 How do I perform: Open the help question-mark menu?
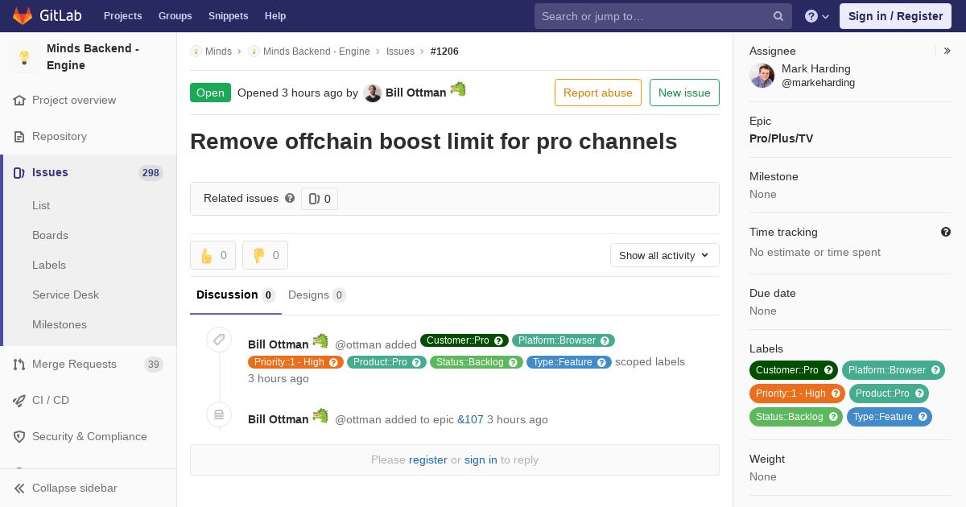coord(817,16)
